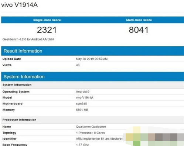Click the vivo V1914A page title
Image resolution: width=184 pixels, height=146 pixels.
[x=20, y=5]
